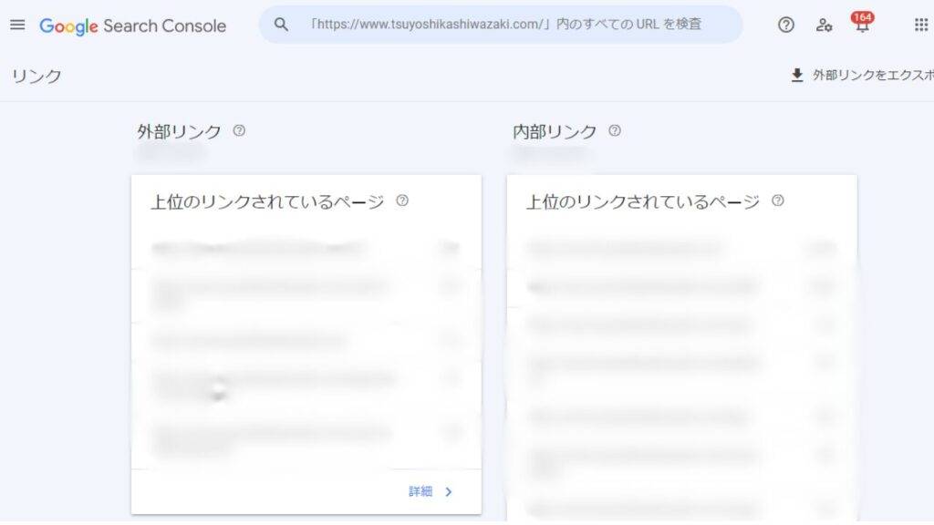
Task: Go home via the Google Search Console logo
Action: click(132, 26)
